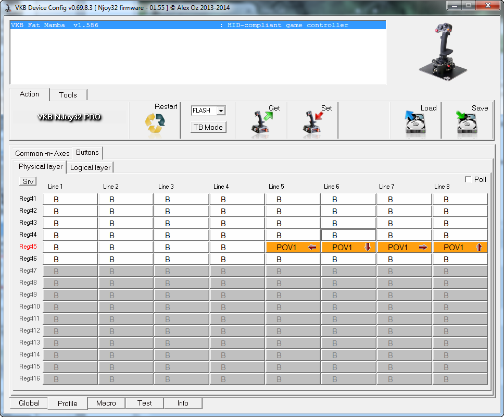Click Reg#4 Line 4 button cell
This screenshot has width=504, height=417.
pos(237,235)
